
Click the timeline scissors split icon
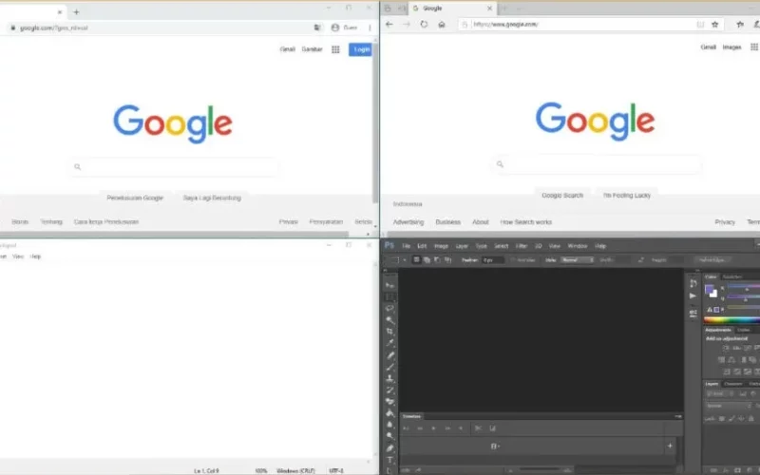tap(478, 428)
